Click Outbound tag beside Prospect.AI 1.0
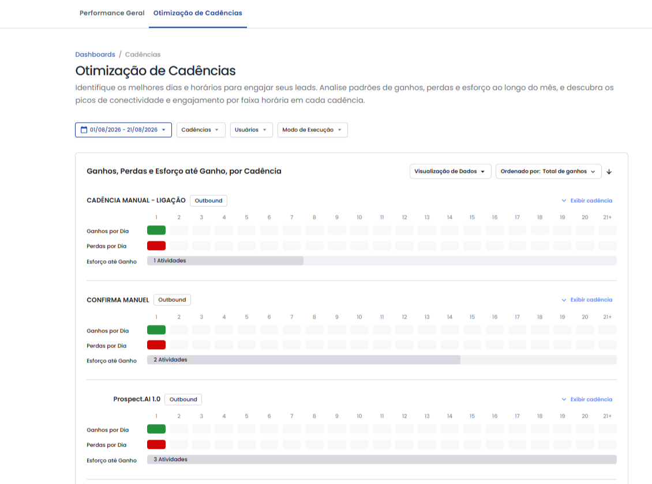Screen dimensions: 652x484 pos(183,399)
